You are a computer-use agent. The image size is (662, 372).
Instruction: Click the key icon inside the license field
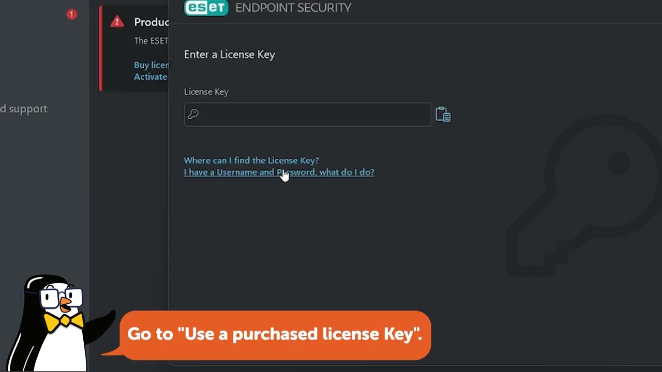(x=193, y=114)
